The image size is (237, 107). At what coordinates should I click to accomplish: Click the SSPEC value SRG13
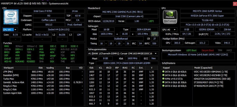[x=49, y=25]
